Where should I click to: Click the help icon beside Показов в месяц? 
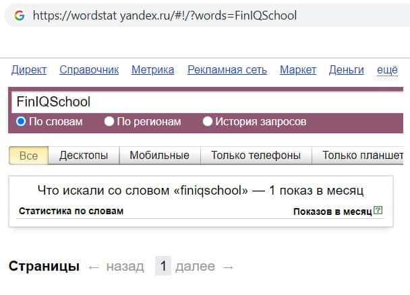click(x=378, y=210)
